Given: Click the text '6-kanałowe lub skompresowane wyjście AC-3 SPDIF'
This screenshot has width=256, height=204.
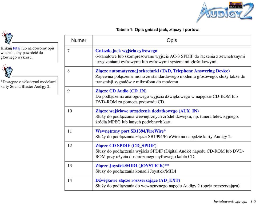Looking at the screenshot, I should 144,56.
